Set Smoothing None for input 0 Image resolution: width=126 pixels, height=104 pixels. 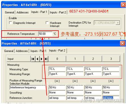[x=57, y=92]
